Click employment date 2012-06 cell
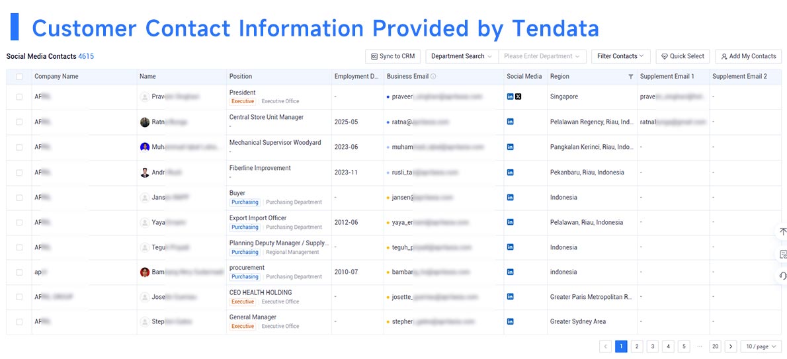Screen dimensions: 787x359 347,222
